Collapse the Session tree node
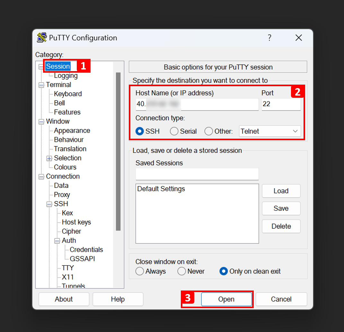Viewport: 344px width, 332px height. (41, 67)
